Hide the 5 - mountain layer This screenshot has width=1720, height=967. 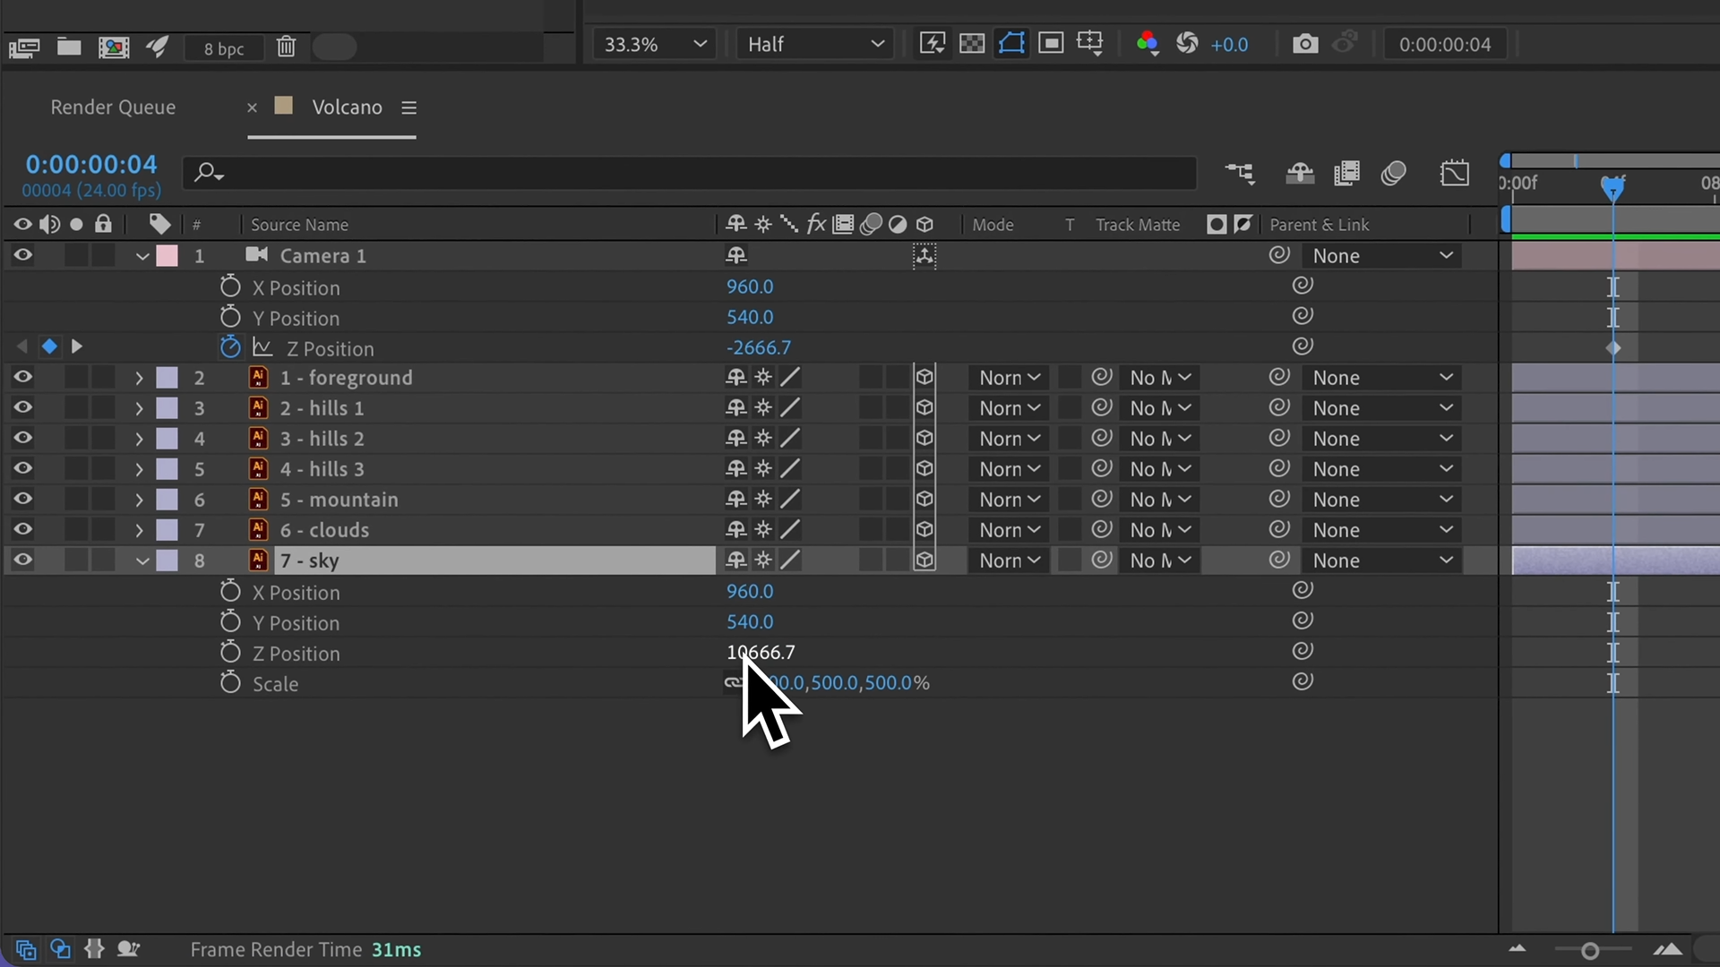(x=22, y=499)
